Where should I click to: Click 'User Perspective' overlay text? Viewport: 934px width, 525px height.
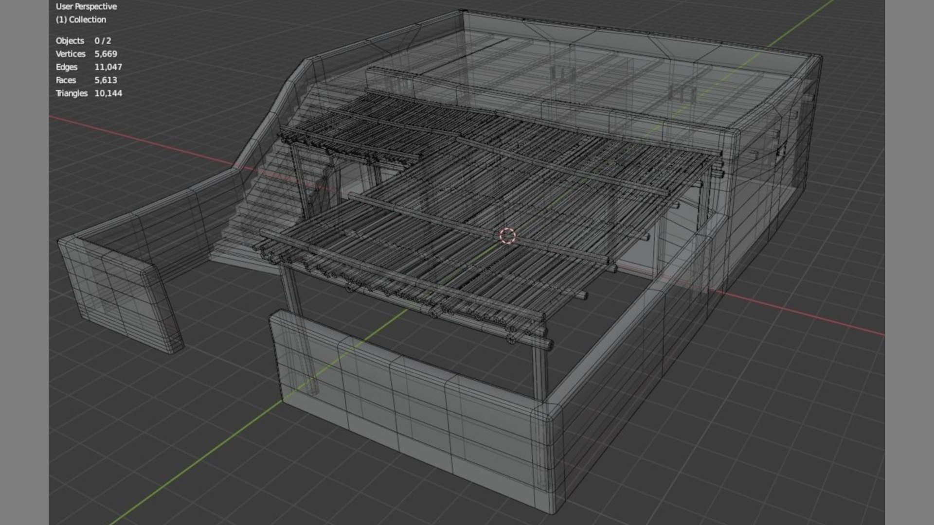point(86,7)
